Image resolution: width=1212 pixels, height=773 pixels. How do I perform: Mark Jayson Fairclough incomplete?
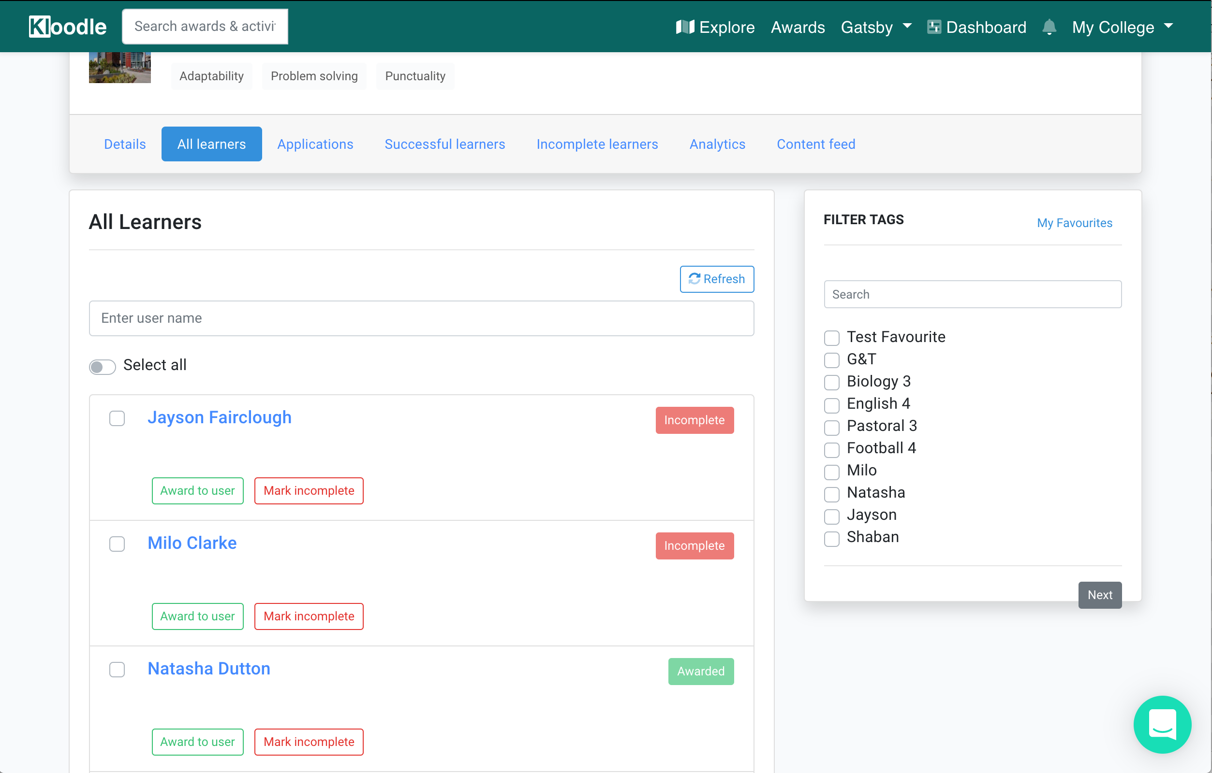(x=309, y=490)
